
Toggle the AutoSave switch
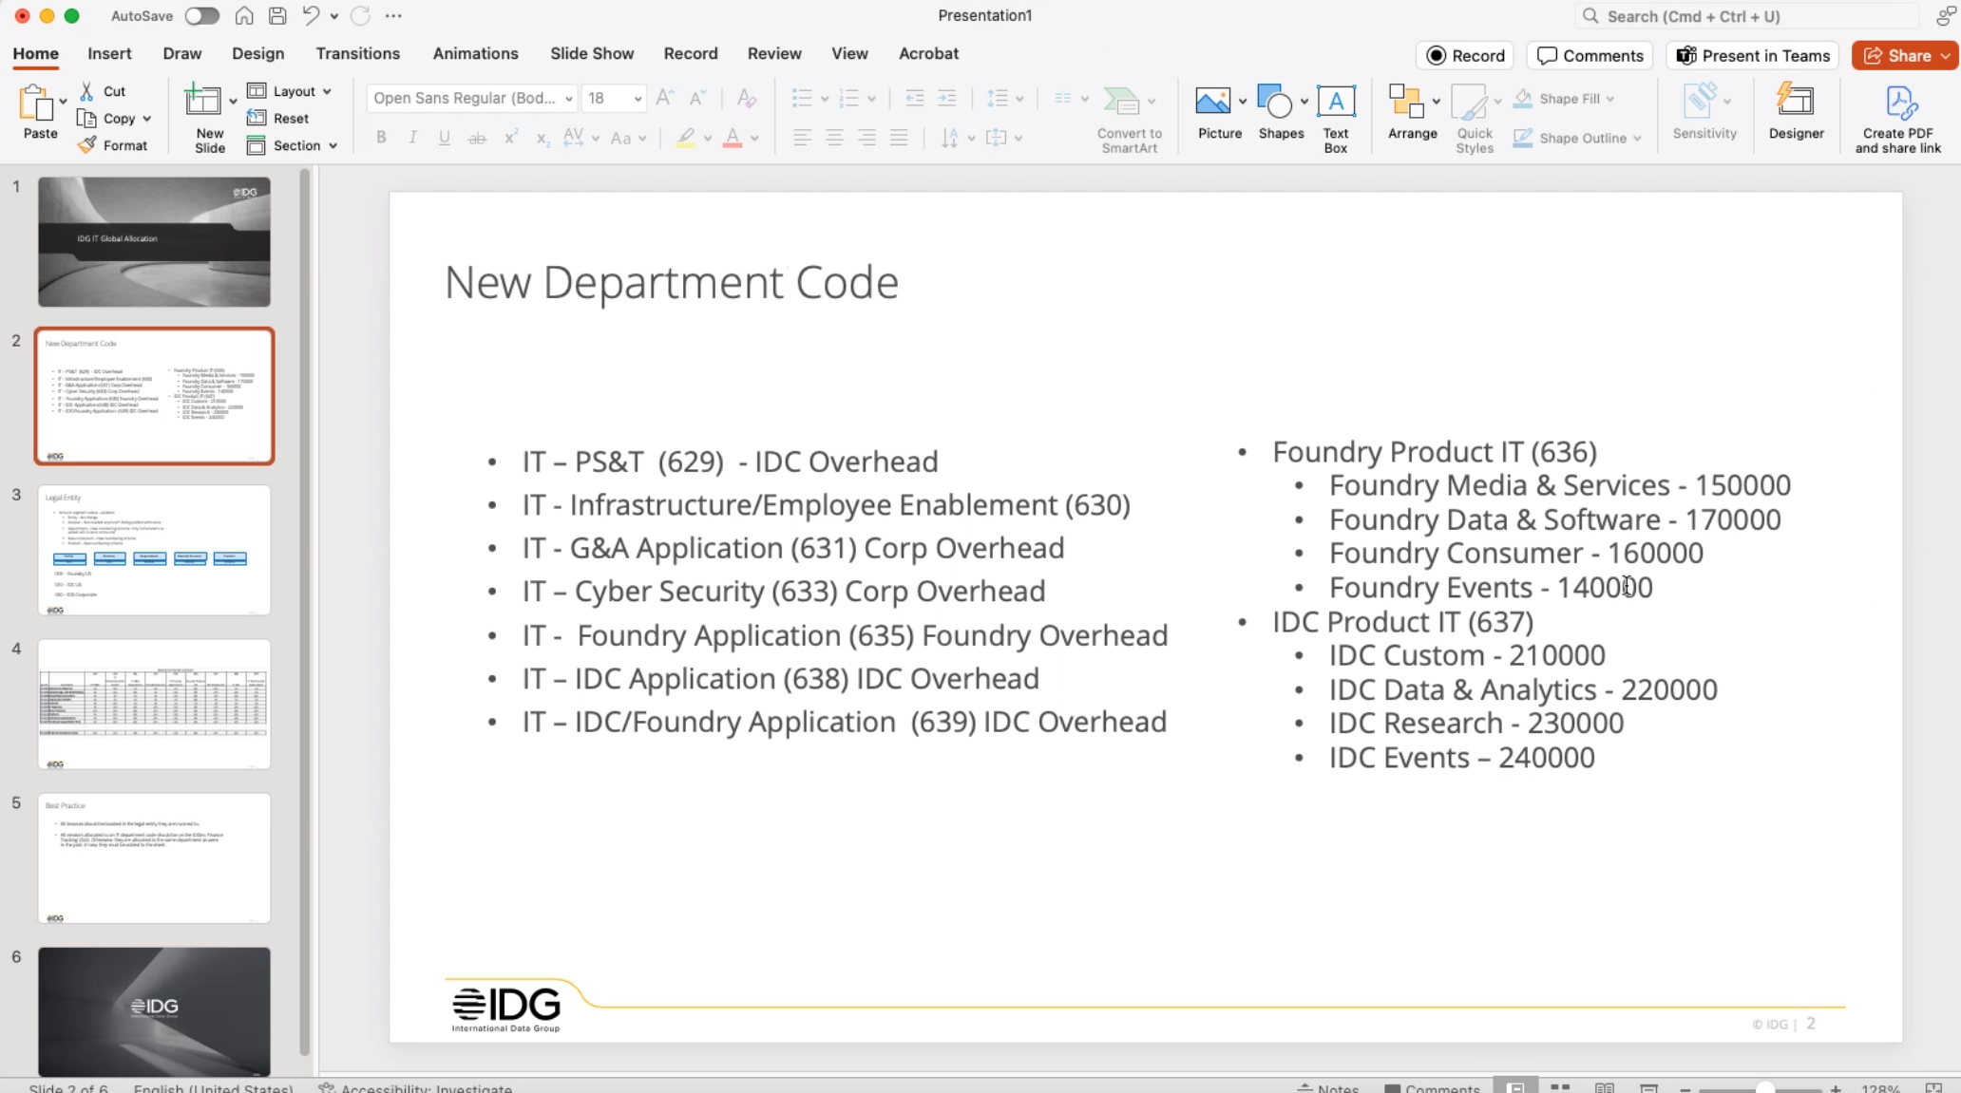(201, 16)
